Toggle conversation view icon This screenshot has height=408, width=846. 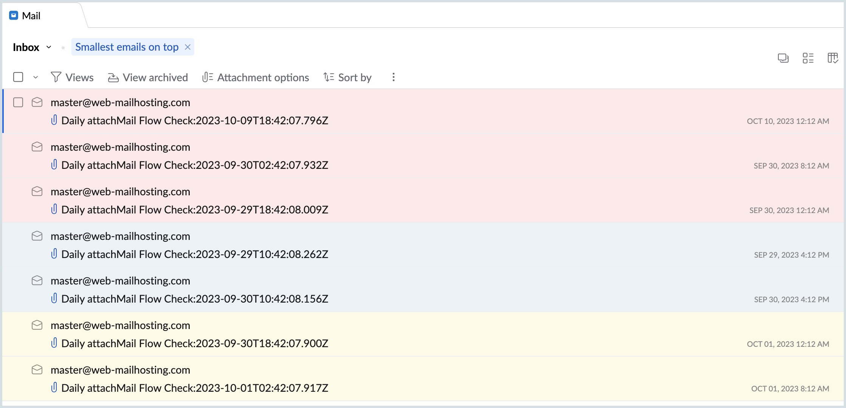783,58
